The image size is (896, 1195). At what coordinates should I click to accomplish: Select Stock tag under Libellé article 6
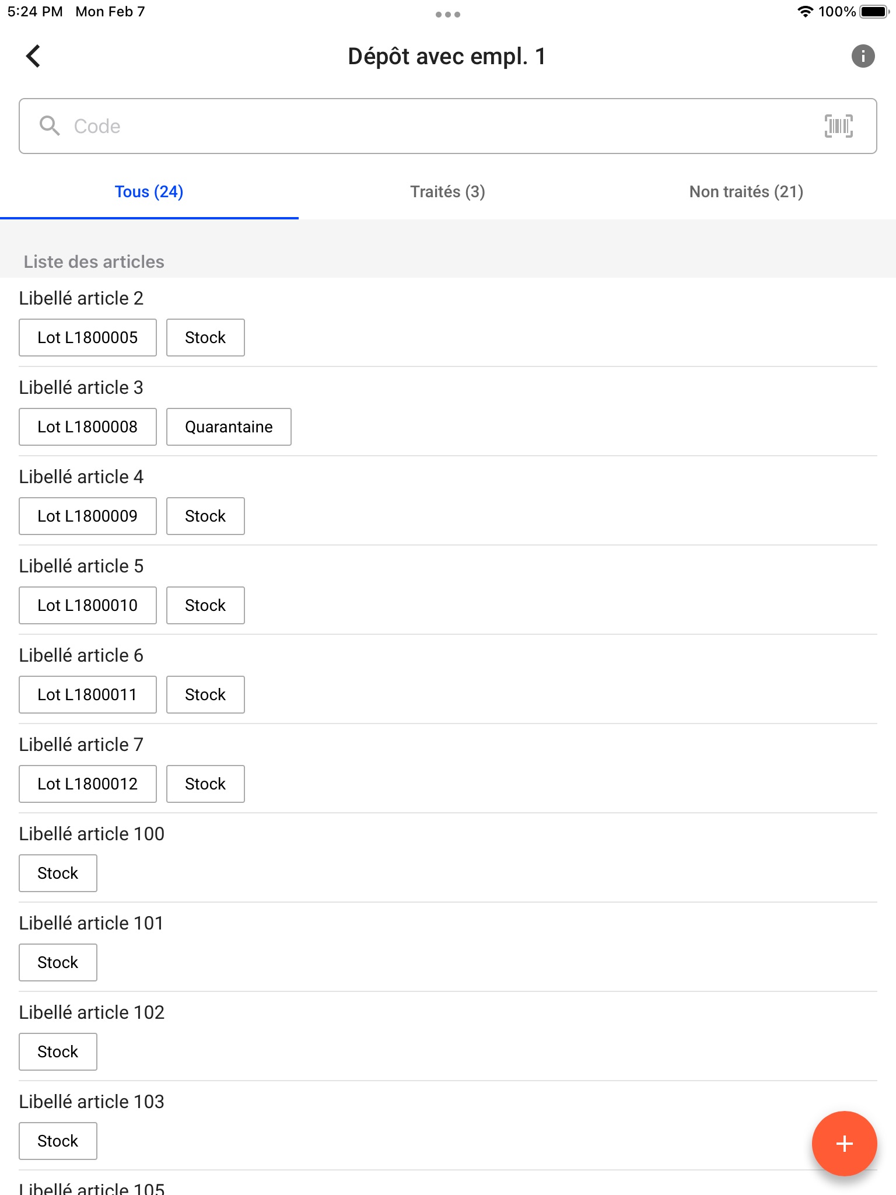click(205, 694)
